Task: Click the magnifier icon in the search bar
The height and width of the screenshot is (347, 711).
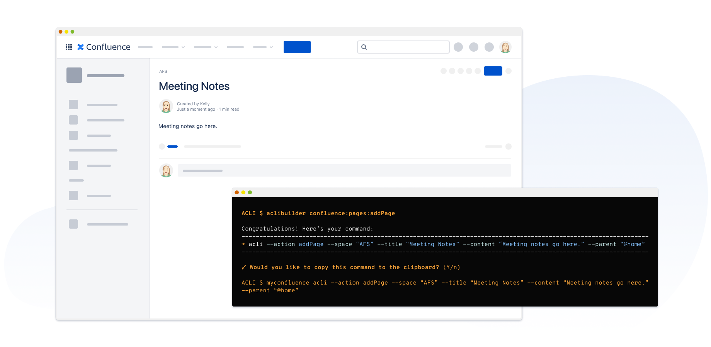Action: (364, 47)
